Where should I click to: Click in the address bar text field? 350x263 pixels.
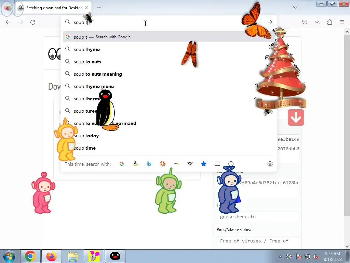(x=170, y=22)
